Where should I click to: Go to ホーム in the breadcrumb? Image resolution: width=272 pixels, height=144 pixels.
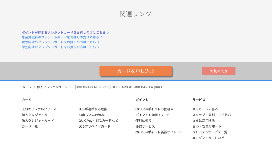click(x=26, y=87)
